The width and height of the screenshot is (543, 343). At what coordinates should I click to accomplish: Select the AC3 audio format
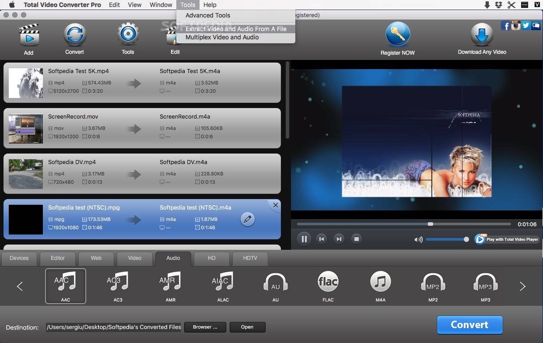[x=118, y=286]
